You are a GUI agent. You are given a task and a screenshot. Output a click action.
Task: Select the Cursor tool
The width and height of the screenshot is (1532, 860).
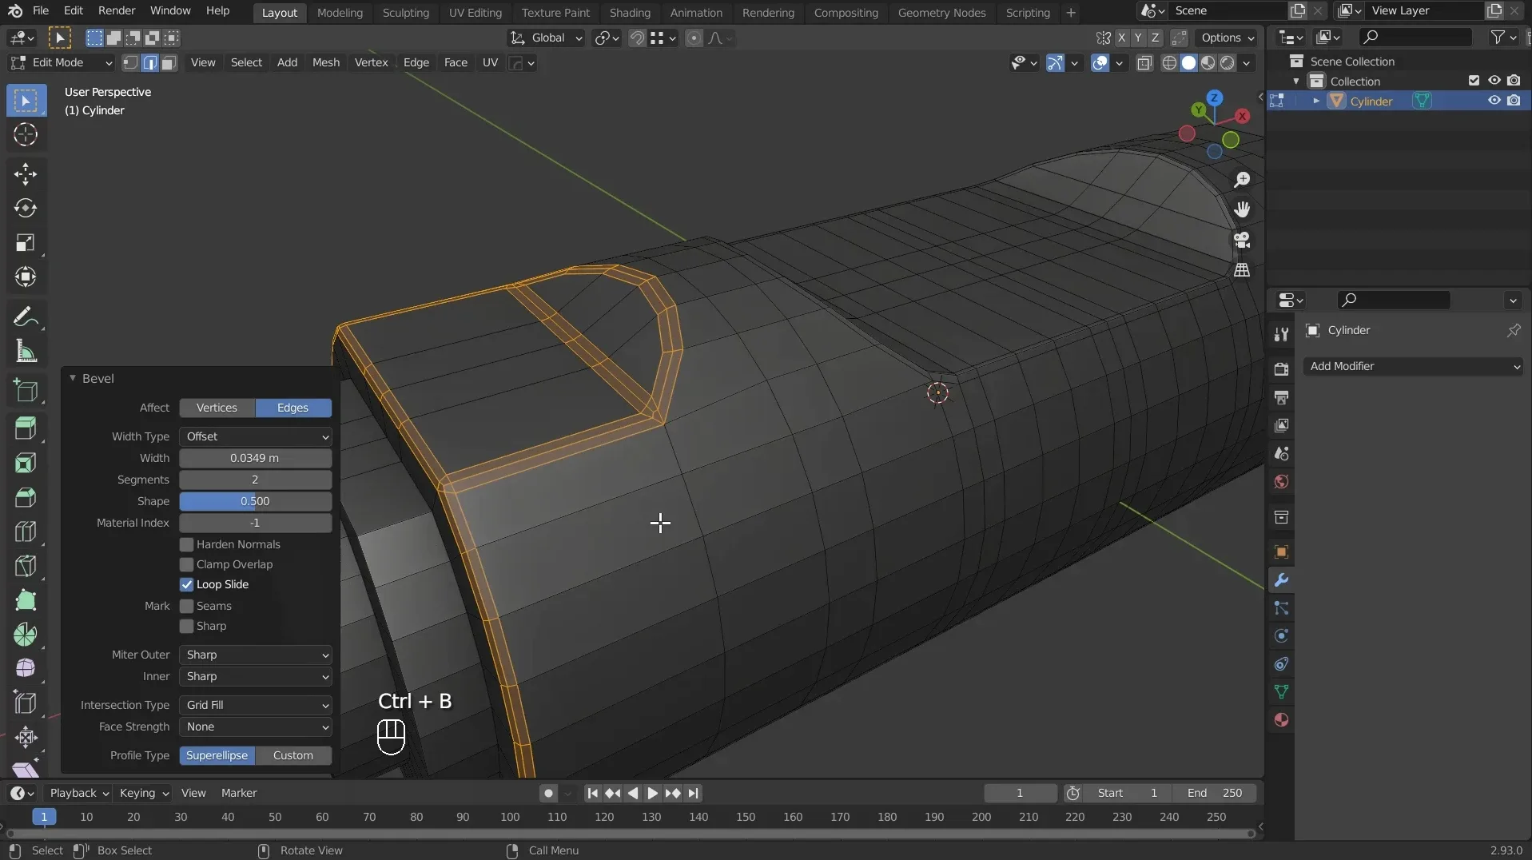tap(26, 135)
